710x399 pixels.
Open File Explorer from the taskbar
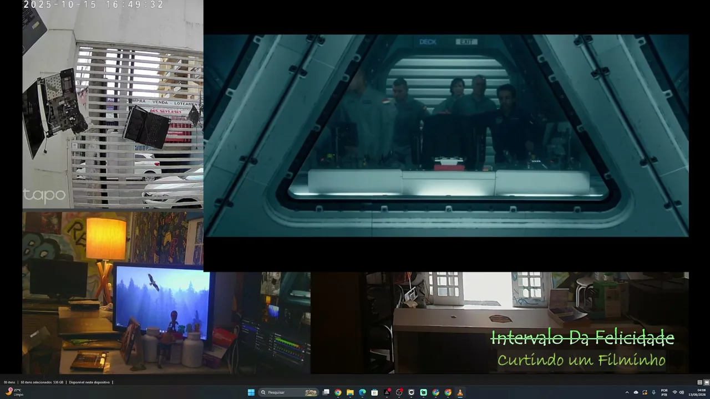coord(350,392)
